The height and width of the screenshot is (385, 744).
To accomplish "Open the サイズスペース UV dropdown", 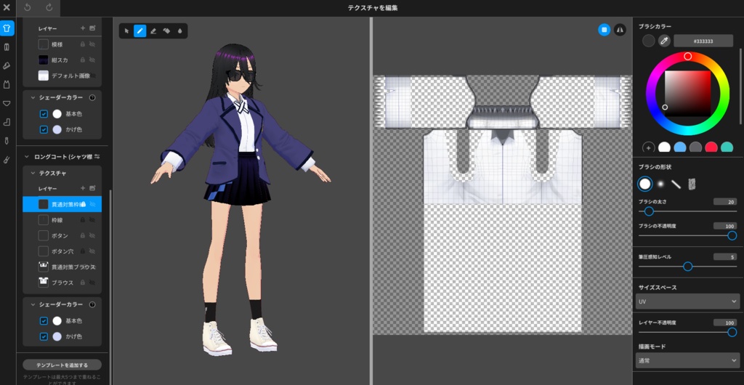I will pos(687,301).
